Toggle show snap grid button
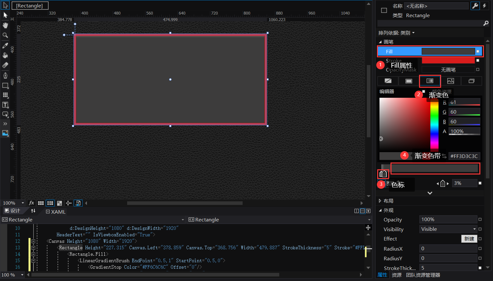This screenshot has width=493, height=281. pyautogui.click(x=41, y=203)
